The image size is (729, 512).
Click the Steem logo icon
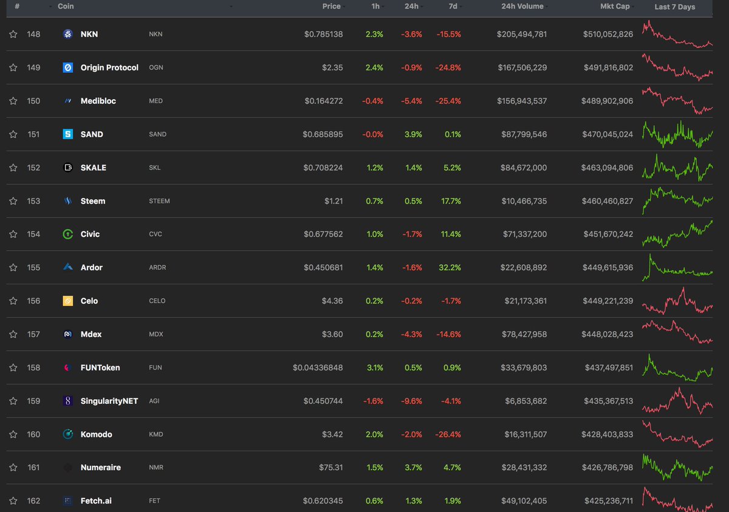pyautogui.click(x=68, y=201)
